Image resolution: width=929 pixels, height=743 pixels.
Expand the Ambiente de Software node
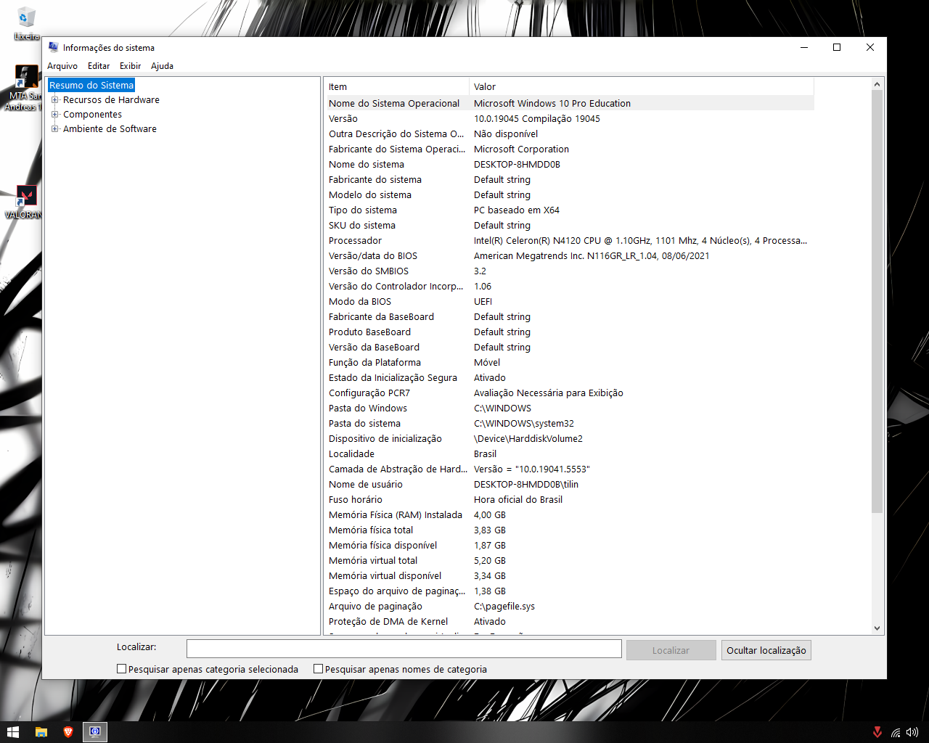coord(55,129)
